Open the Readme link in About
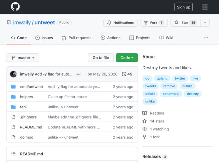 coord(153,113)
